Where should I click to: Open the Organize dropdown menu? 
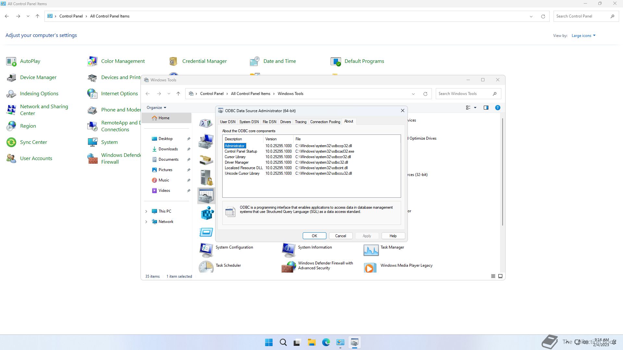[156, 108]
